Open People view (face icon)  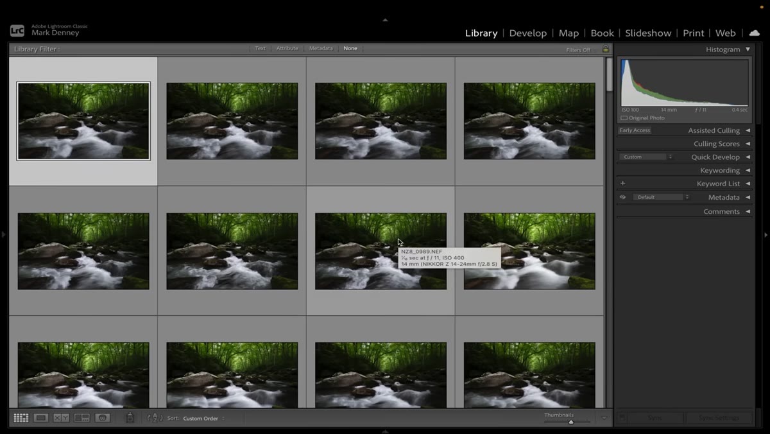click(x=102, y=418)
